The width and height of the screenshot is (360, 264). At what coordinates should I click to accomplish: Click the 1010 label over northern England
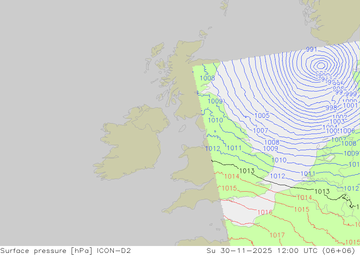point(215,120)
